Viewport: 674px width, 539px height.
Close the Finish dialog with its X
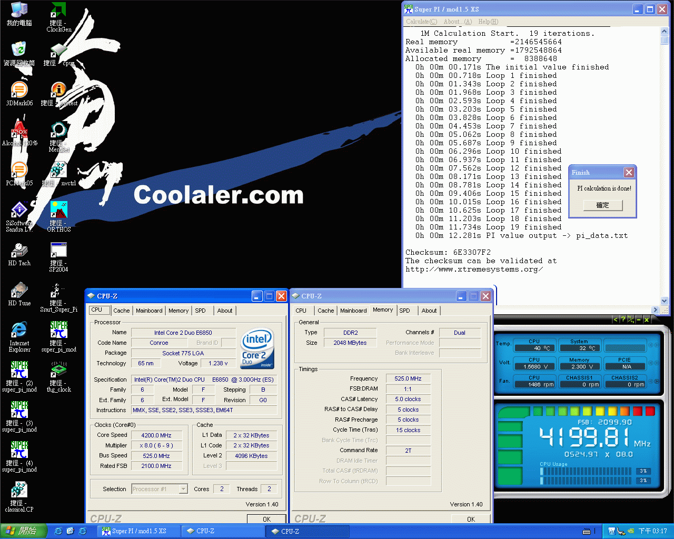click(x=629, y=173)
